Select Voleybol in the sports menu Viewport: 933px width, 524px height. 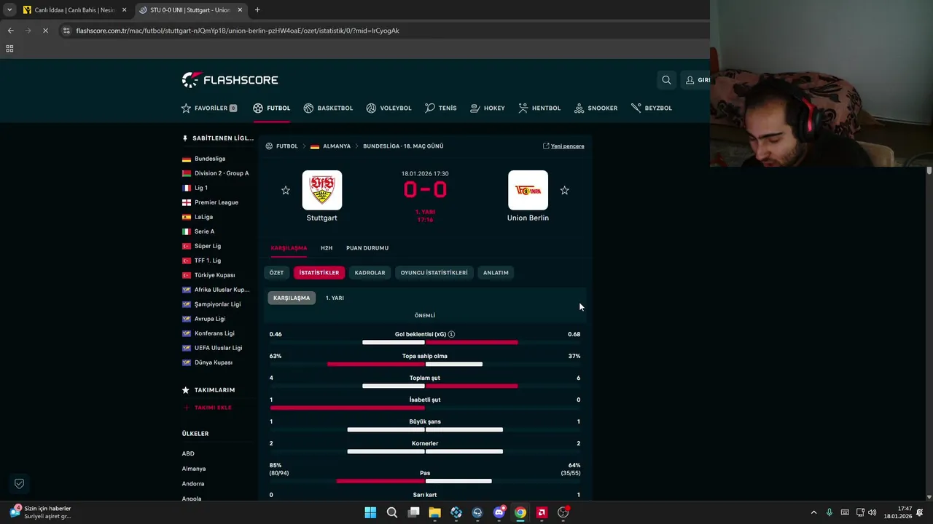click(389, 108)
